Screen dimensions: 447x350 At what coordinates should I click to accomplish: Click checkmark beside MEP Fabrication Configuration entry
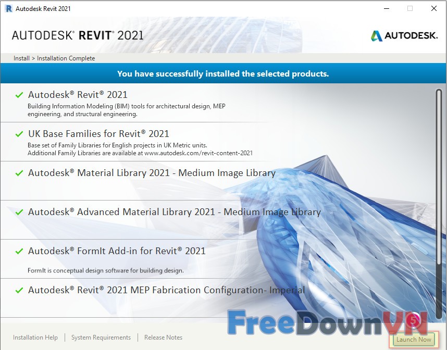19,291
